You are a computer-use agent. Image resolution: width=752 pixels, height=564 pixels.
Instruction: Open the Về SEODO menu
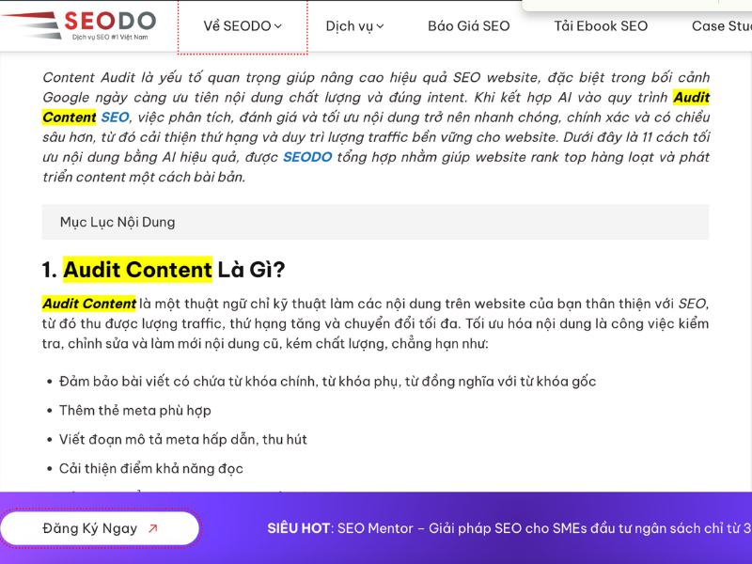click(243, 26)
